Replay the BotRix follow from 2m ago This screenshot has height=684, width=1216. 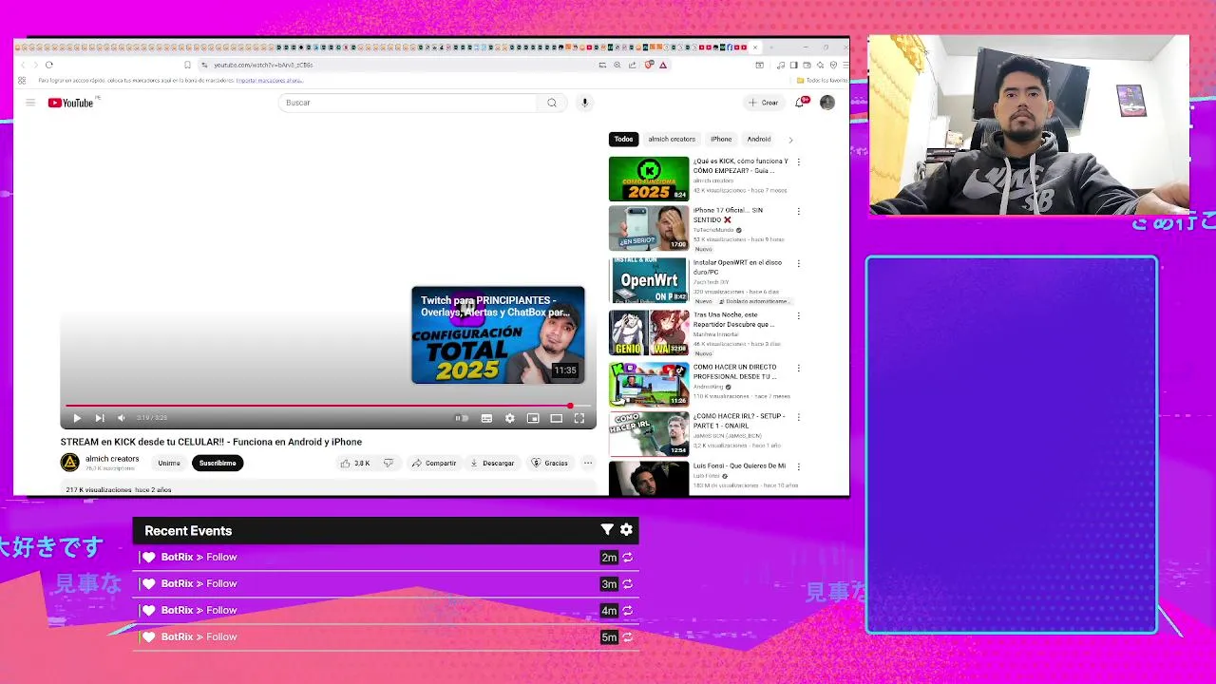pos(628,558)
